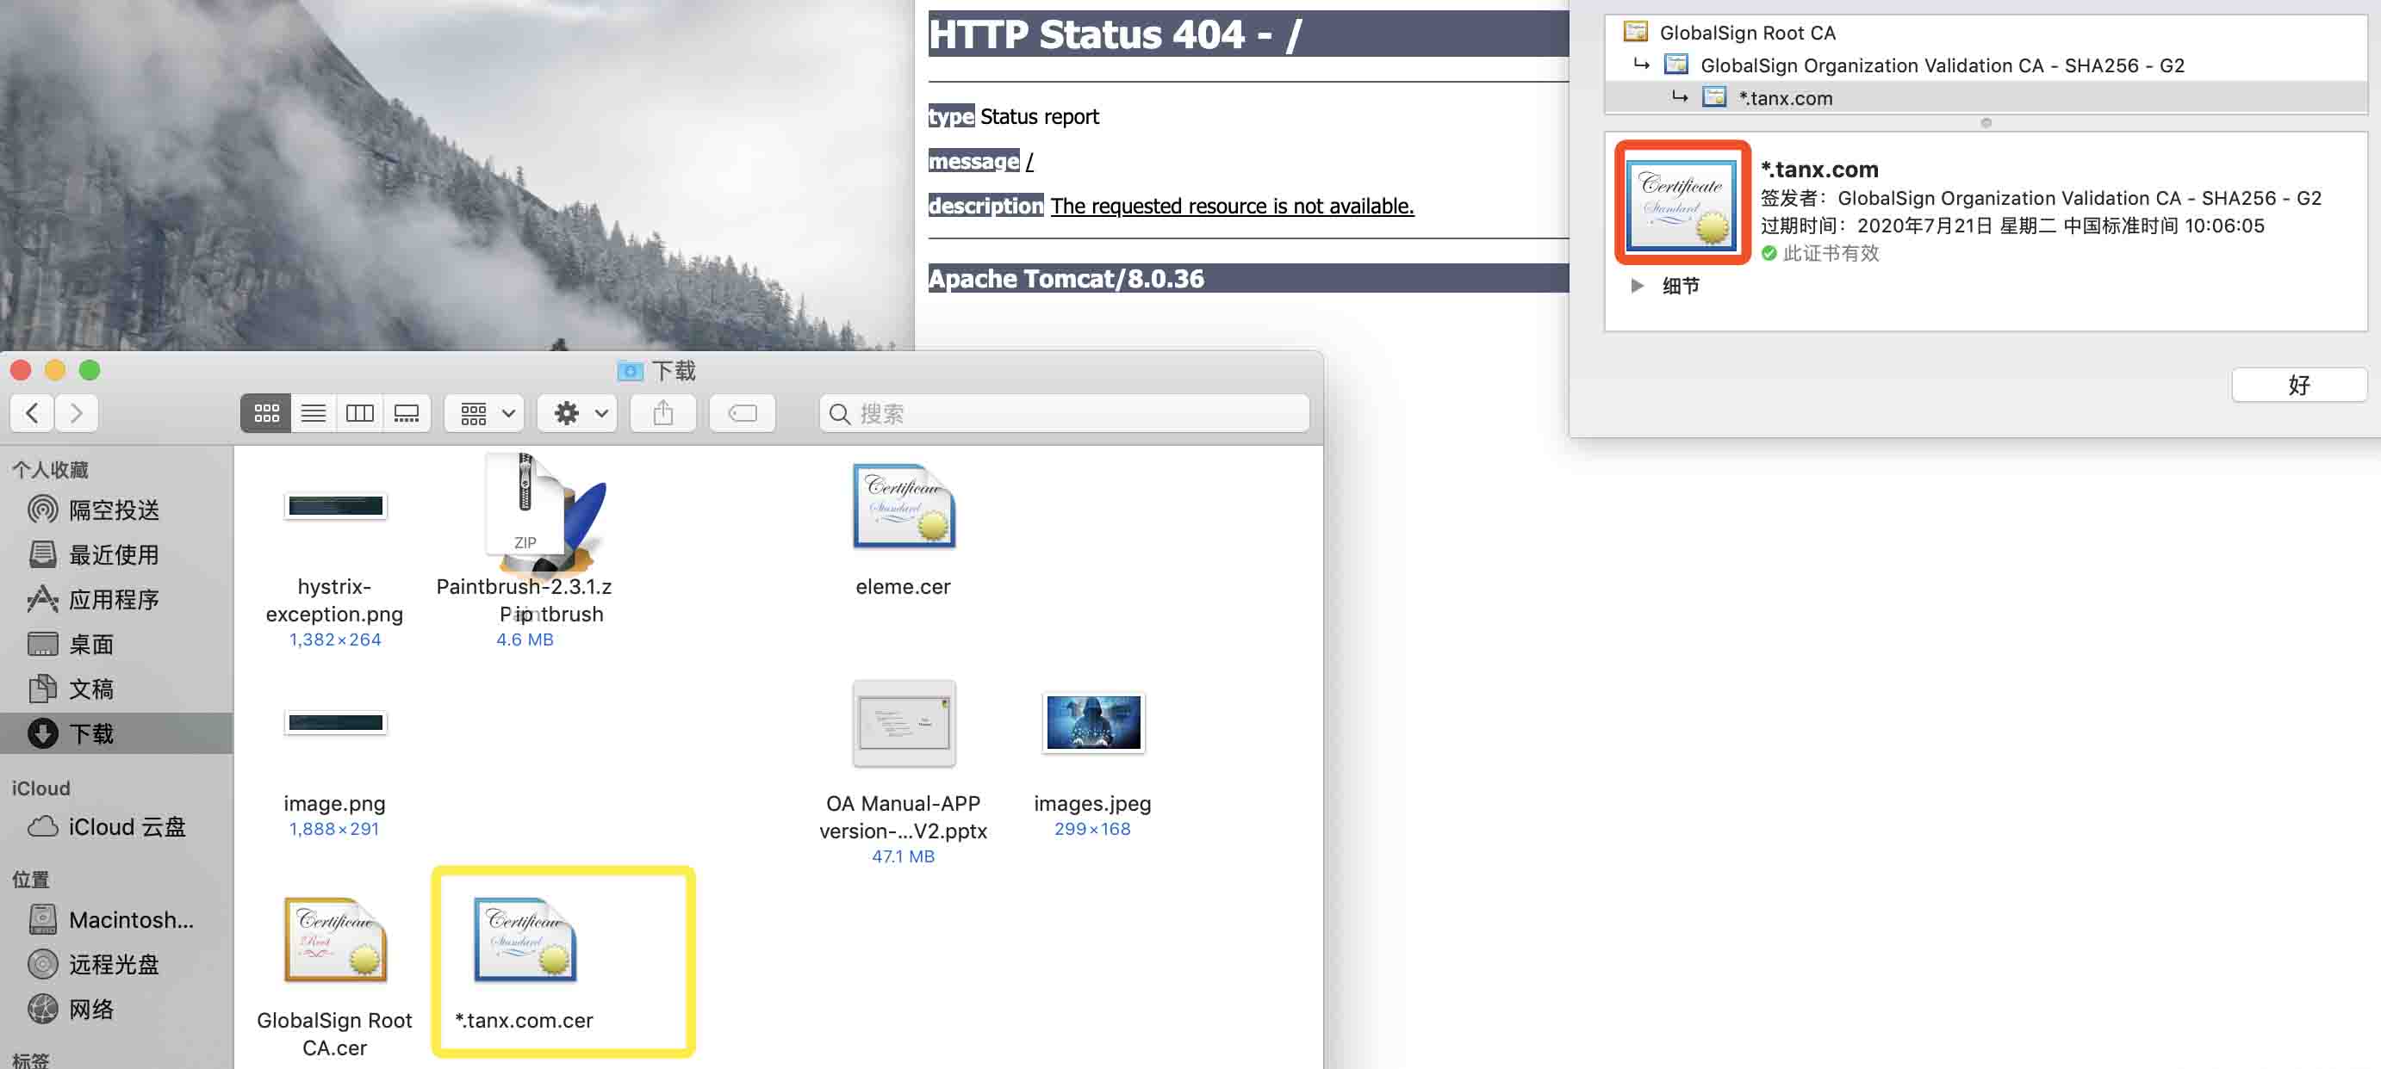Image resolution: width=2381 pixels, height=1069 pixels.
Task: Select Macintosh disk in sidebar
Action: (116, 919)
